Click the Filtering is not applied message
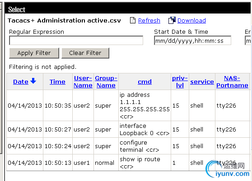This screenshot has width=252, height=181. (42, 67)
